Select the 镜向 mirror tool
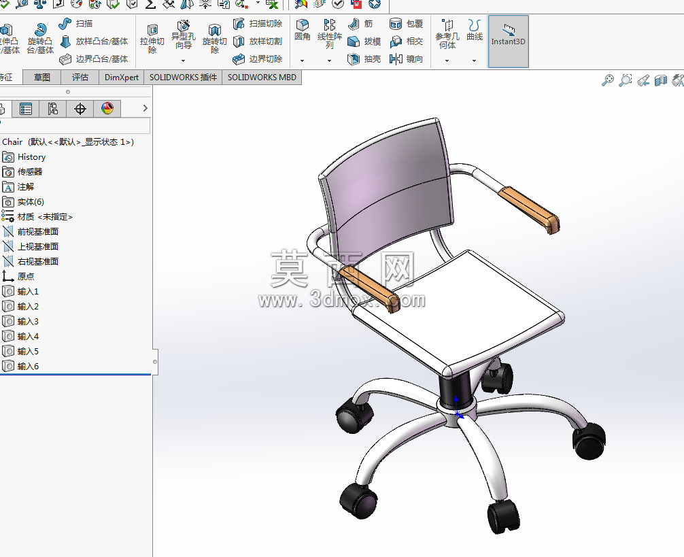The image size is (684, 557). [x=406, y=59]
